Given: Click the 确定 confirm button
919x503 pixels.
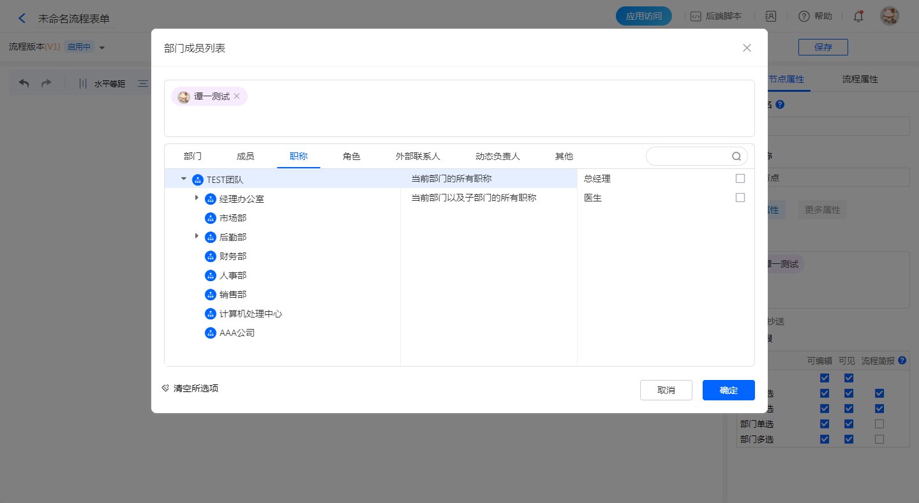Looking at the screenshot, I should (728, 390).
